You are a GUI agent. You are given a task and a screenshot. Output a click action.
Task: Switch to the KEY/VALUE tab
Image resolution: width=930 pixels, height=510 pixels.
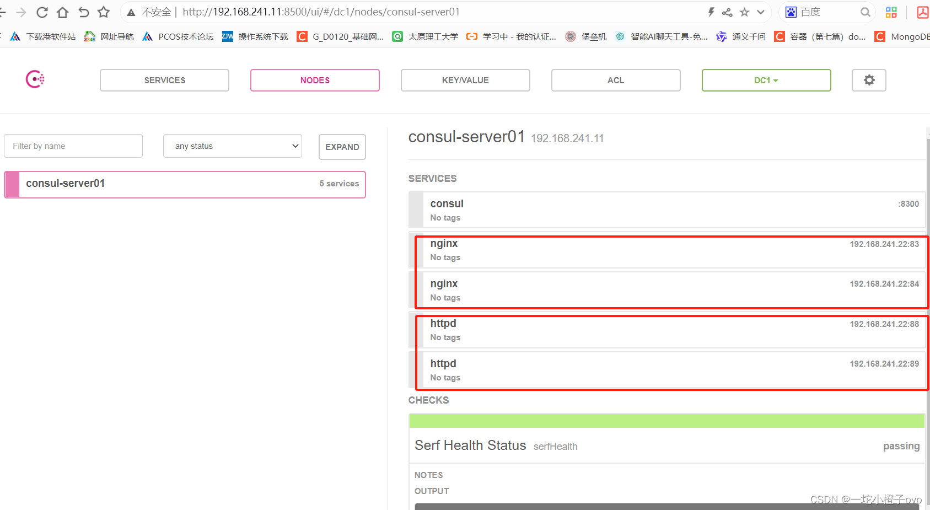(x=465, y=80)
